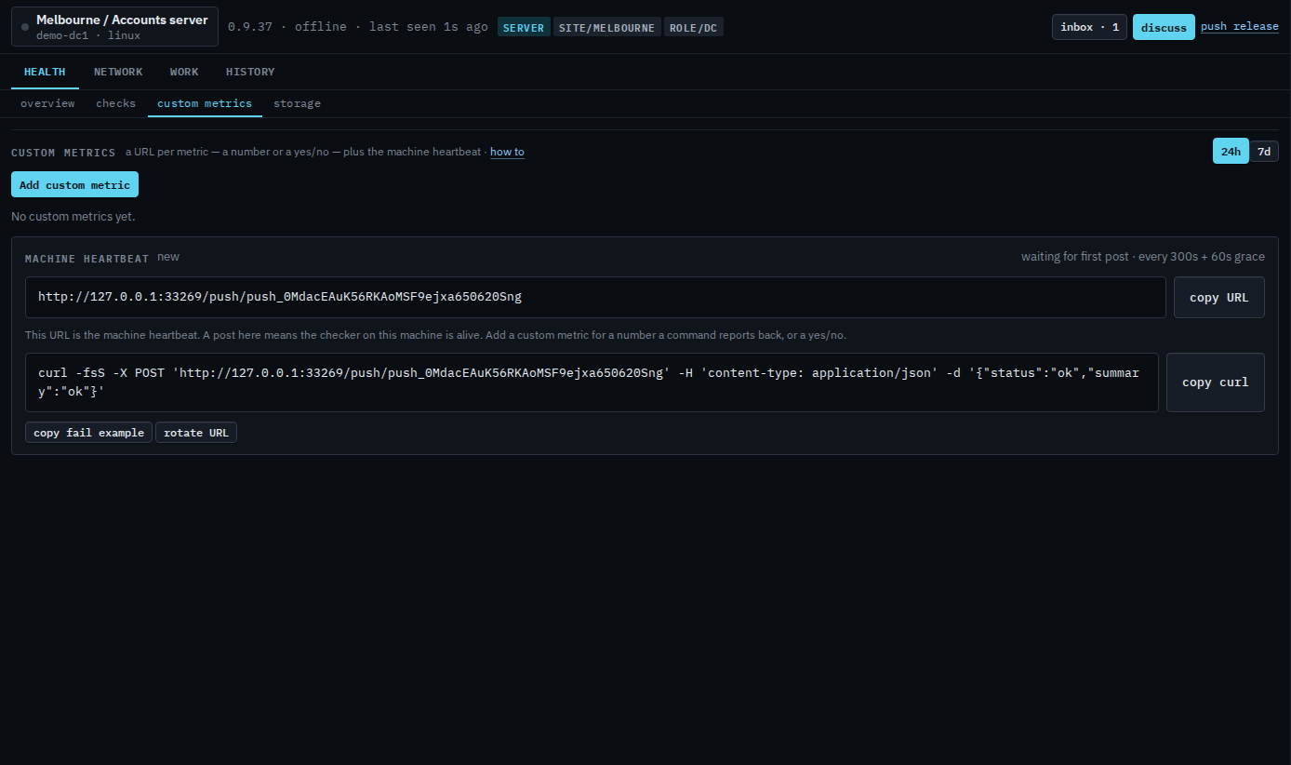Open the checks sub-tab
This screenshot has height=765, width=1291.
coord(115,103)
